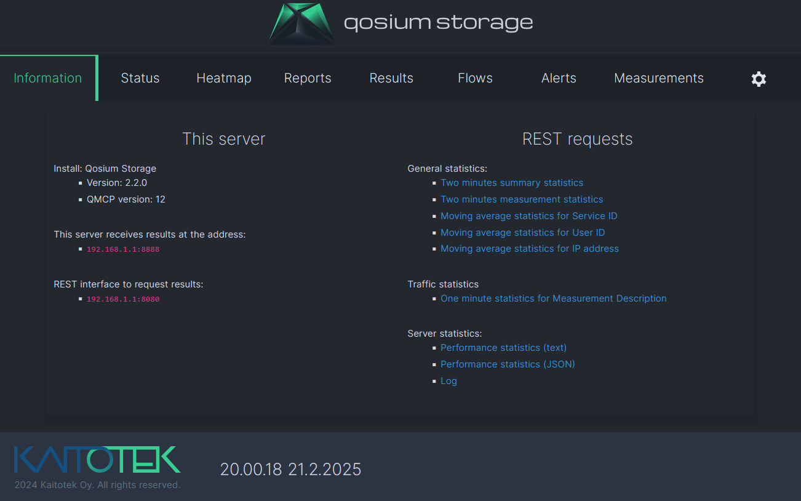Click the Kaitotek logo in footer
Image resolution: width=801 pixels, height=501 pixels.
click(97, 460)
